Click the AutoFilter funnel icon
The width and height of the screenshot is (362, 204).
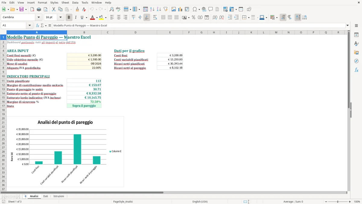[166, 9]
